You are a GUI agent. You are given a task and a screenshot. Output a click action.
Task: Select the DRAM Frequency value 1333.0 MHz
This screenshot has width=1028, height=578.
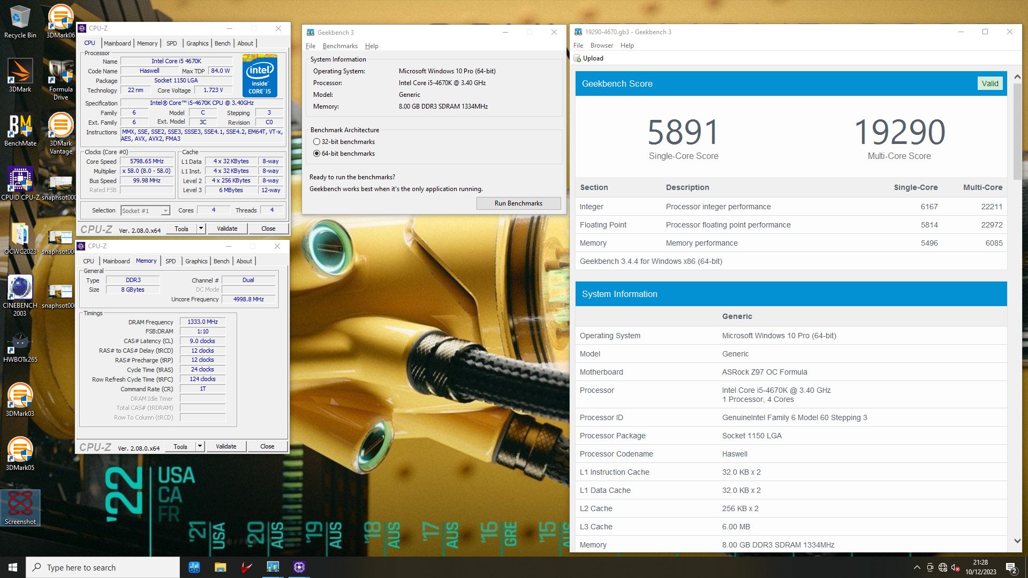point(202,322)
